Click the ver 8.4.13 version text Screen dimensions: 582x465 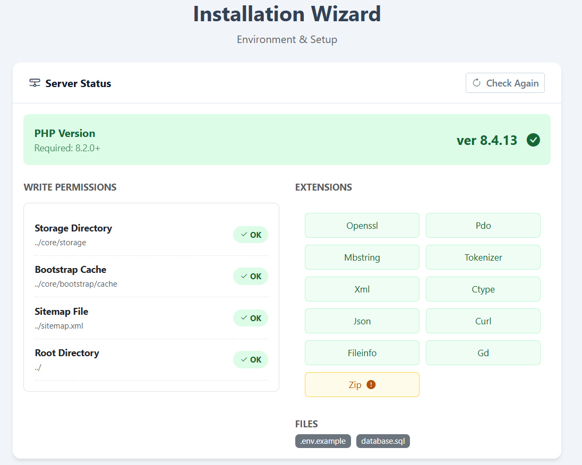(486, 140)
